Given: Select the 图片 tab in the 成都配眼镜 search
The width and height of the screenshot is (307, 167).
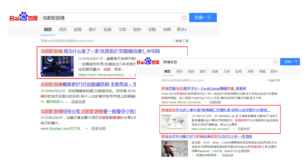Looking at the screenshot, I should [x=92, y=29].
